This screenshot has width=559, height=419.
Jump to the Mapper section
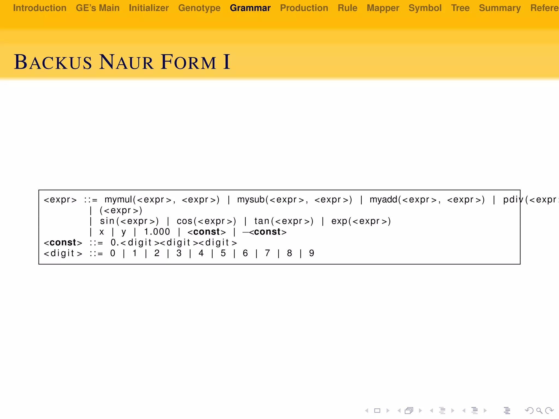[383, 8]
